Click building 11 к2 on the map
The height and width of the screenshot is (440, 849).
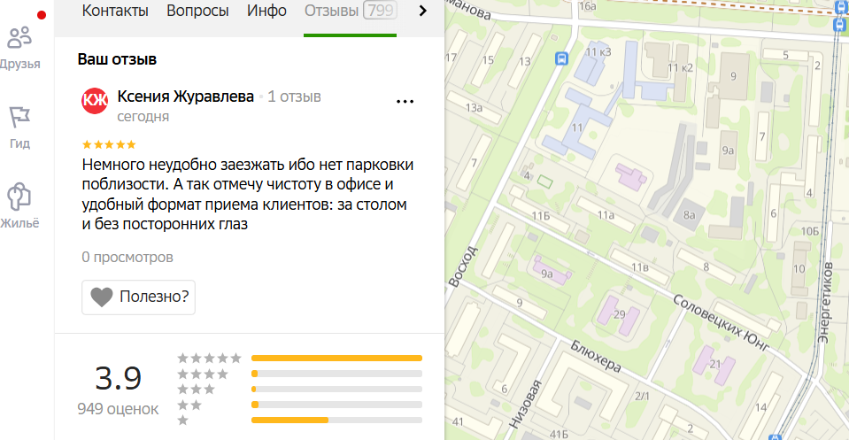pos(680,67)
